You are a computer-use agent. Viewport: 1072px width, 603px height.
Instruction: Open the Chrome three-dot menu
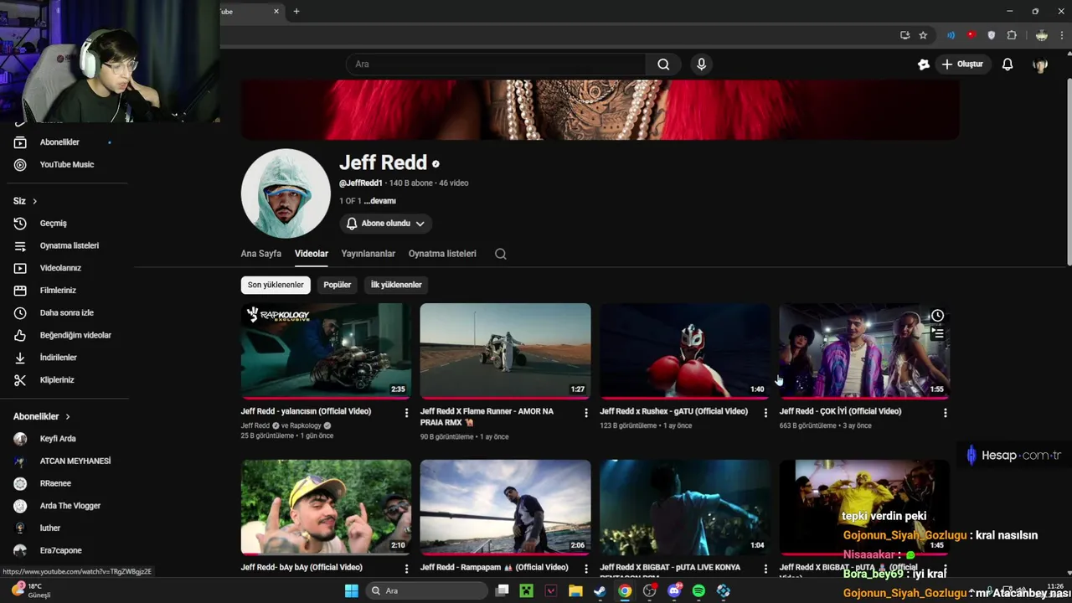(1062, 35)
